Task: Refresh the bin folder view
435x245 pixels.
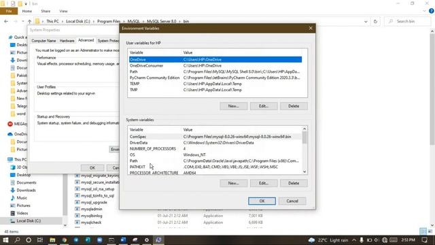Action: click(375, 21)
